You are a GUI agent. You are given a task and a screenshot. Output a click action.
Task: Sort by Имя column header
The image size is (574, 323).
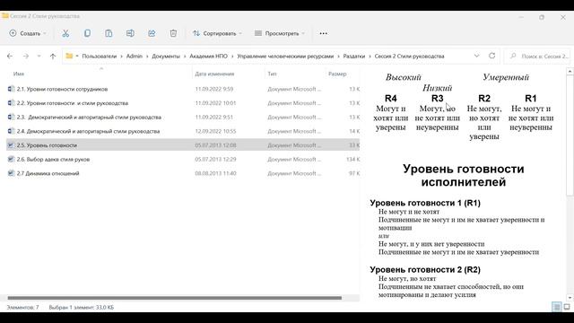(x=19, y=74)
